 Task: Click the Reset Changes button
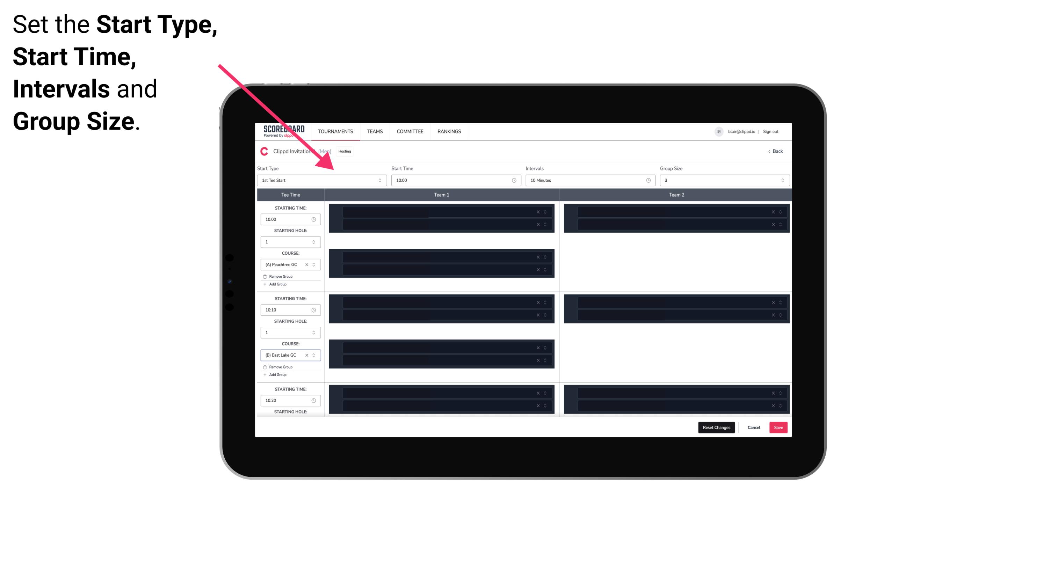click(x=716, y=427)
